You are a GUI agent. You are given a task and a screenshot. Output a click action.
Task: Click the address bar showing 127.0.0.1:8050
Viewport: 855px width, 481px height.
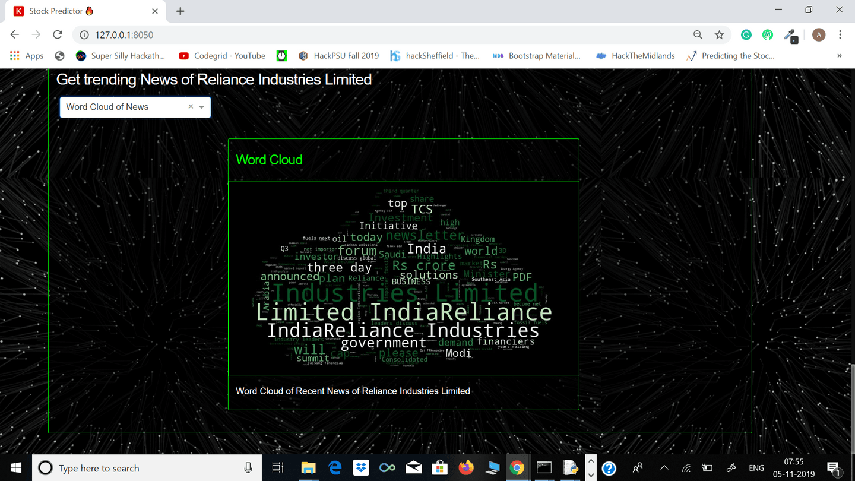coord(380,35)
